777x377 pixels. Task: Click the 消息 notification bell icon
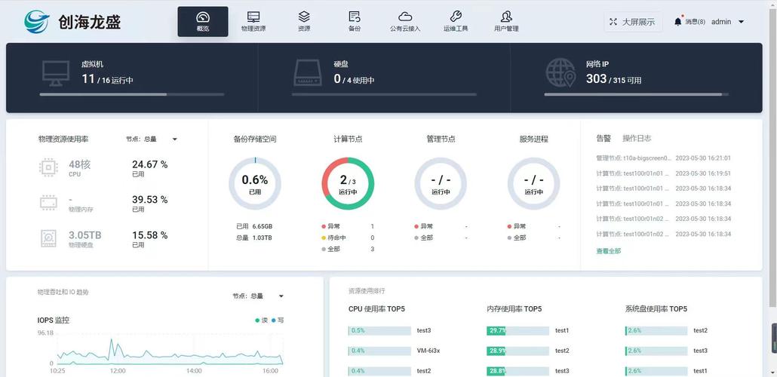pos(677,22)
